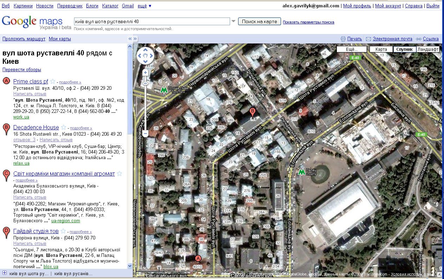Switch map view to Карта
Screen dimensions: 444x279
point(381,49)
